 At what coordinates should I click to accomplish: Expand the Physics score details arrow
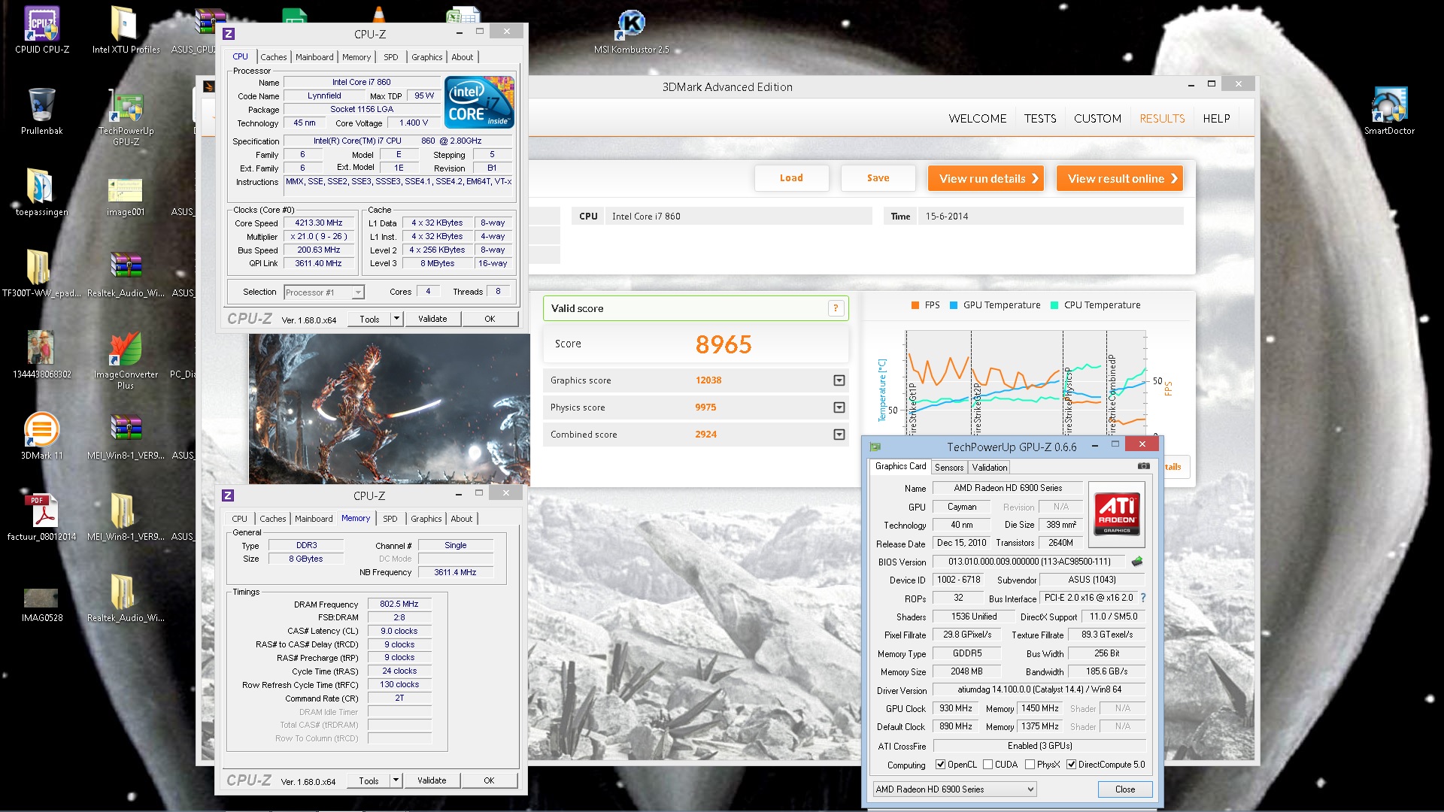(x=839, y=408)
